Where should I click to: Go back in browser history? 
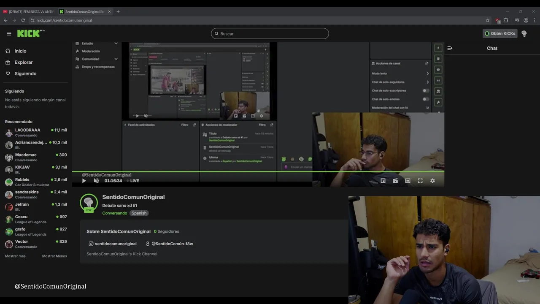(5, 20)
